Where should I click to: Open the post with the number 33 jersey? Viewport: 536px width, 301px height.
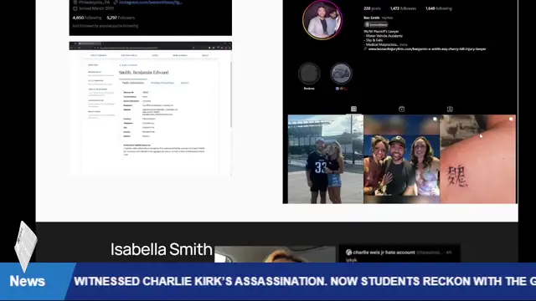[x=326, y=159]
